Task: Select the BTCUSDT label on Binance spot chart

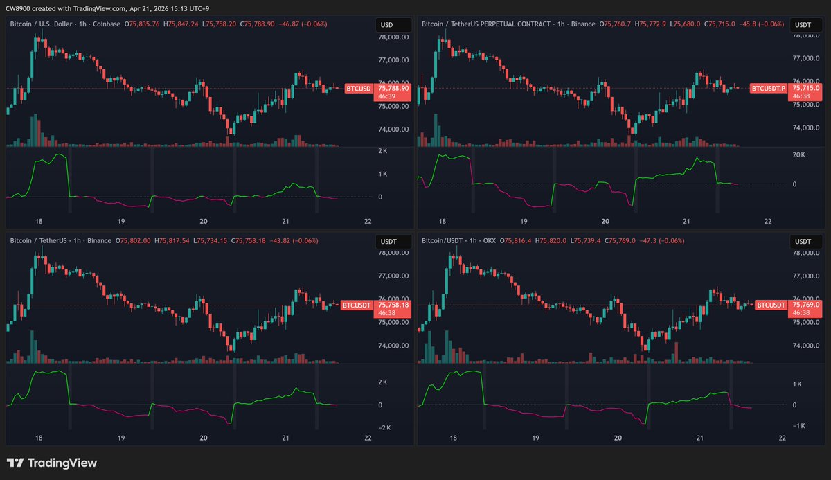Action: click(x=357, y=304)
